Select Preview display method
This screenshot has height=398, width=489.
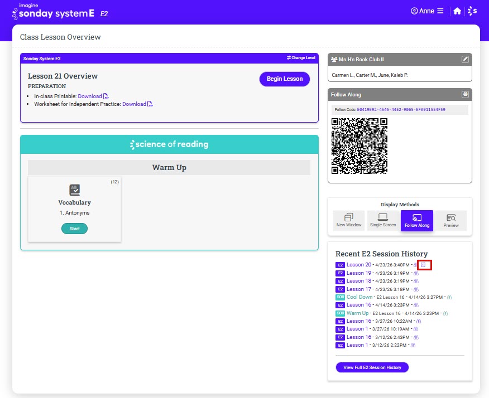[451, 221]
